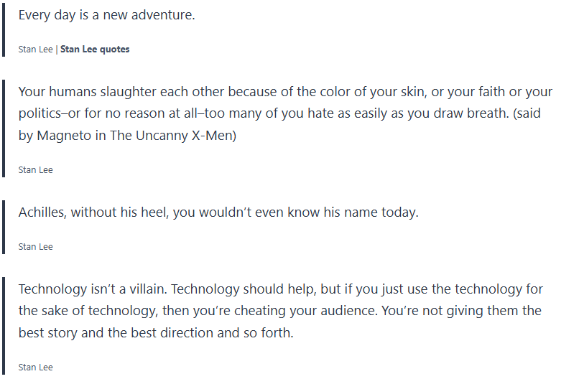Click the vertical bar beside the Magneto quote
This screenshot has height=379, width=579.
click(4, 128)
